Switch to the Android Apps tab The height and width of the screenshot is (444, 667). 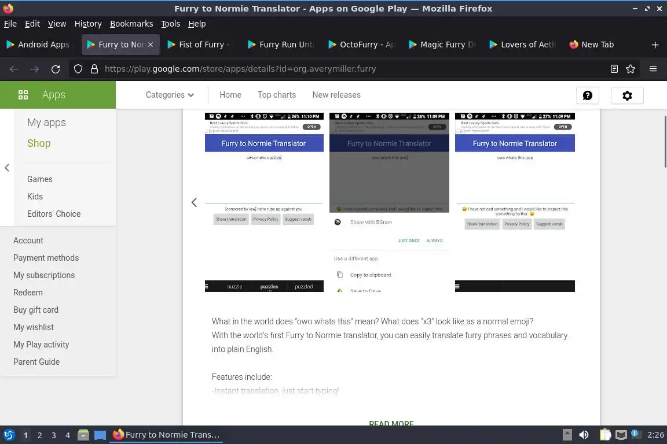[x=39, y=45]
